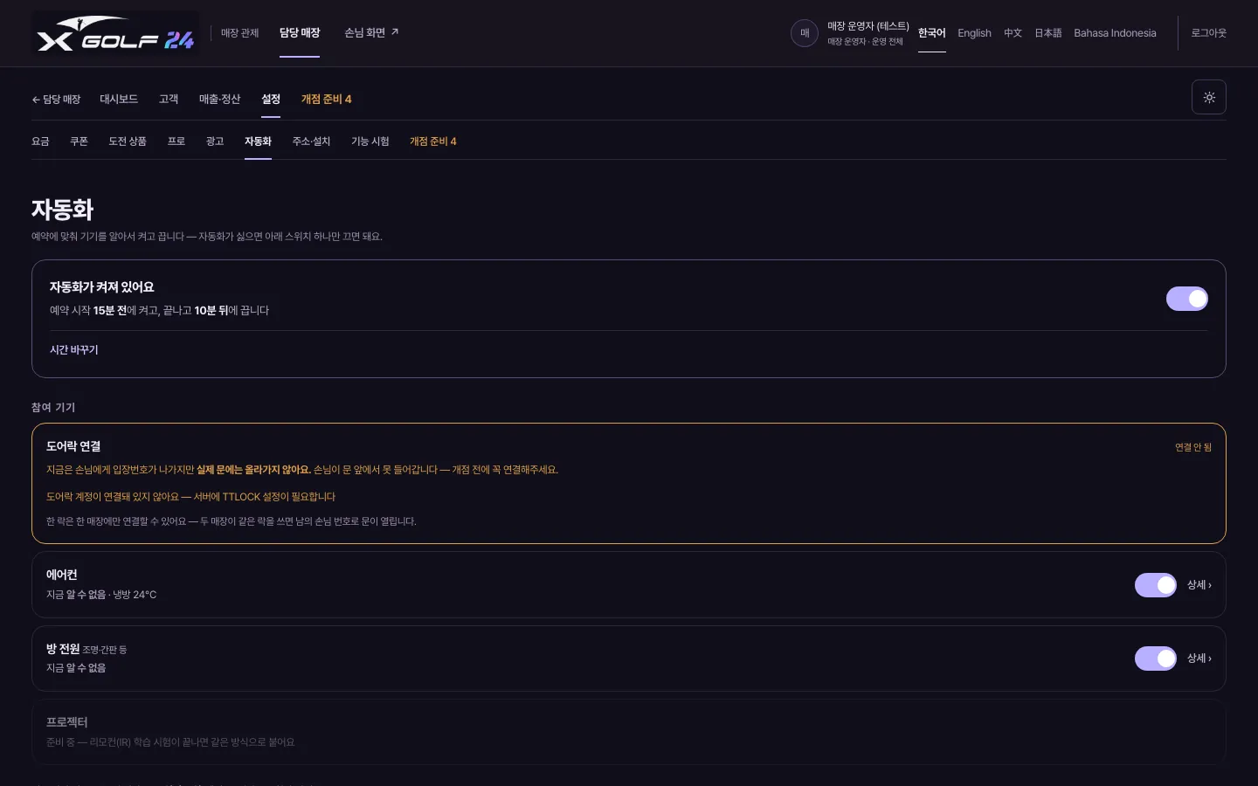Click the 연결 안 됨 status label

(x=1193, y=447)
